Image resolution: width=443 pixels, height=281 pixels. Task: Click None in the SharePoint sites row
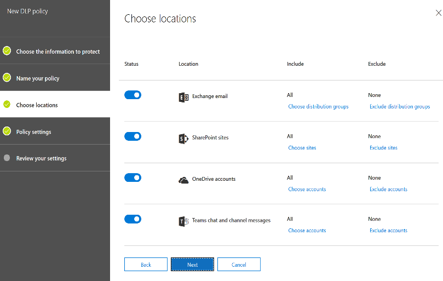point(375,136)
